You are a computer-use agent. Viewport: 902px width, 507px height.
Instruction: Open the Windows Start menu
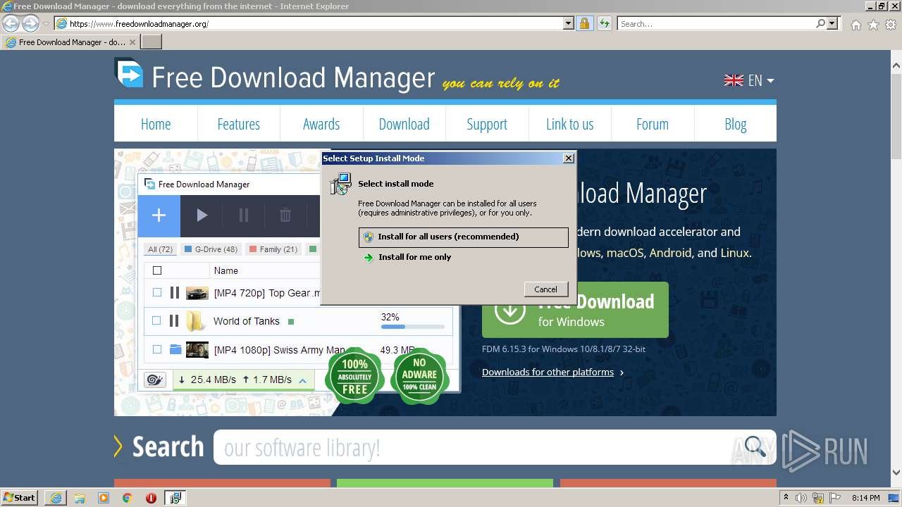[x=20, y=498]
